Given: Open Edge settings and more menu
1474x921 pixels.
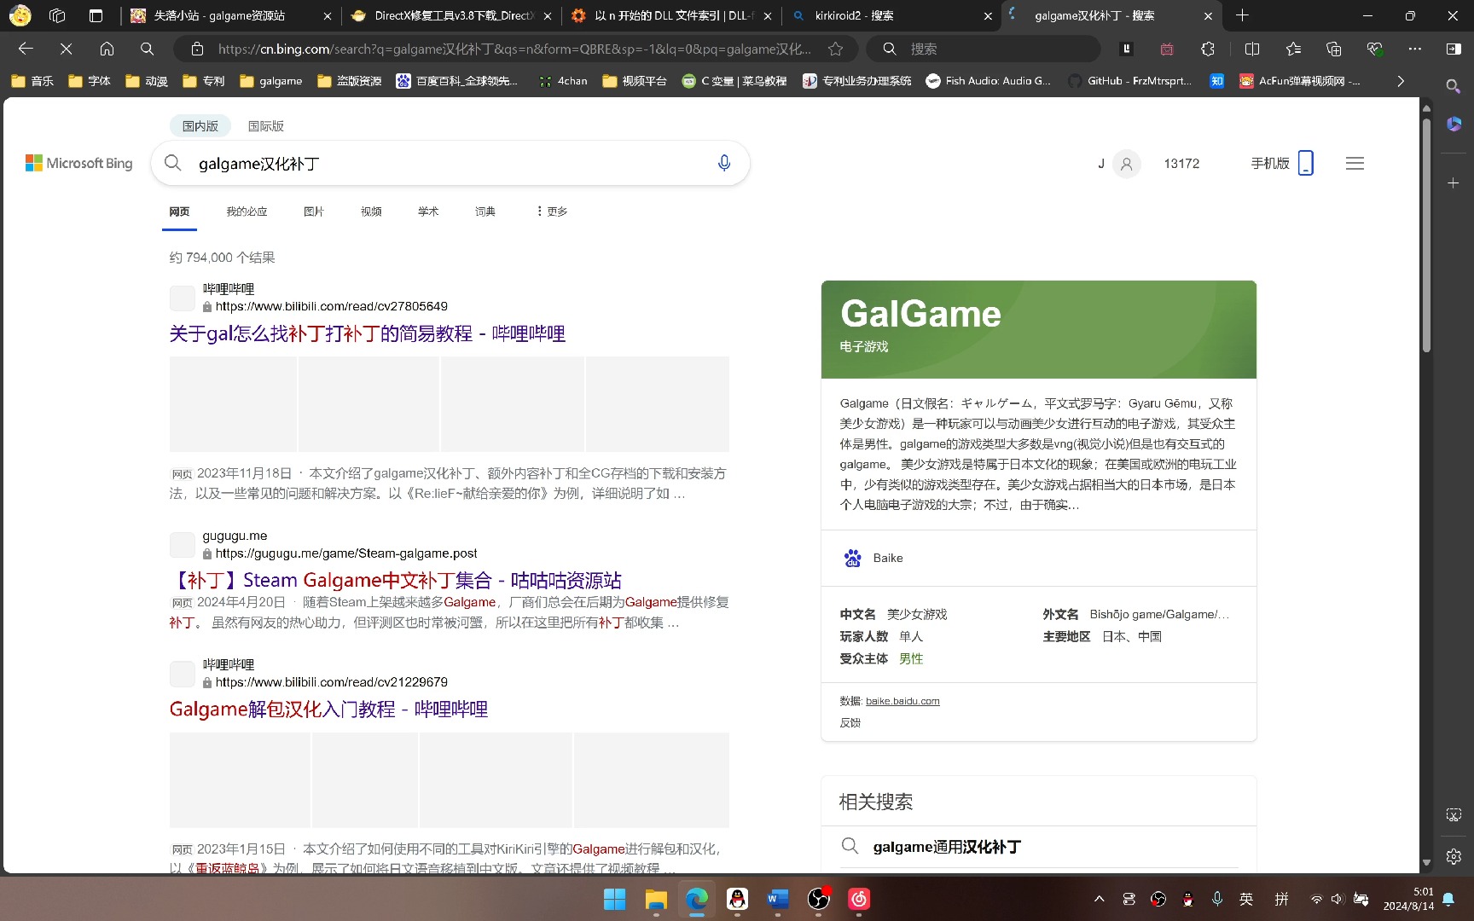Looking at the screenshot, I should click(1415, 49).
